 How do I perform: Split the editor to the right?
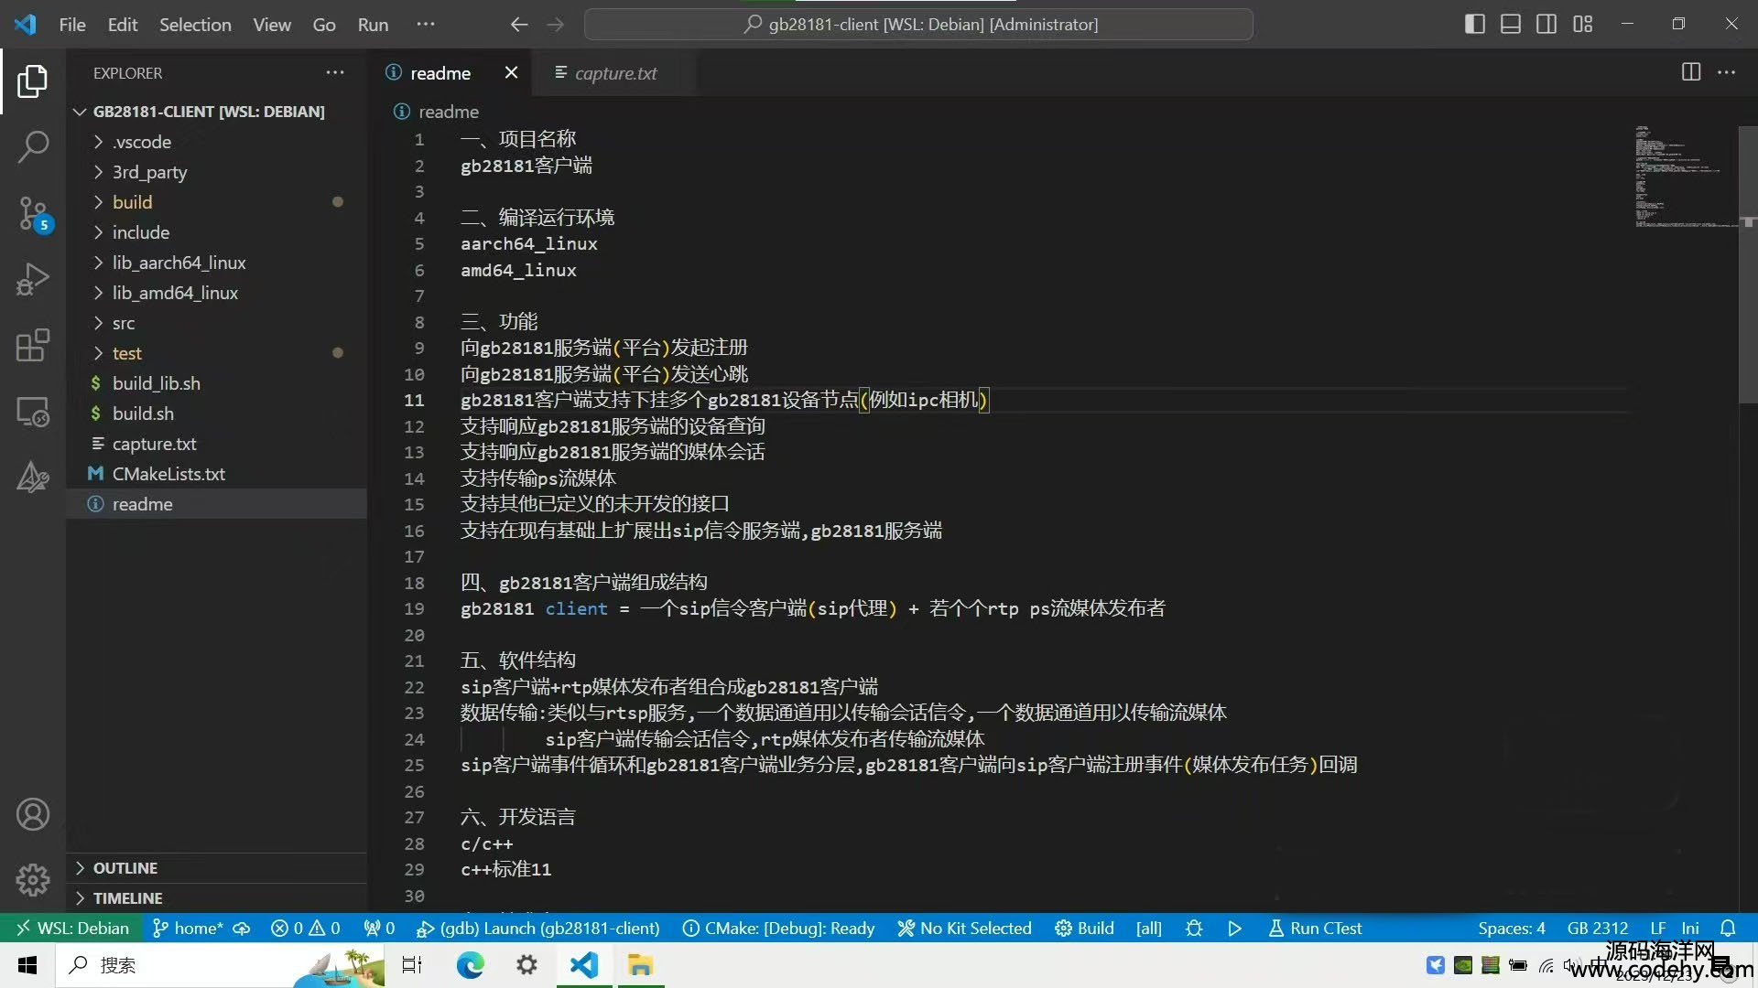pyautogui.click(x=1690, y=72)
